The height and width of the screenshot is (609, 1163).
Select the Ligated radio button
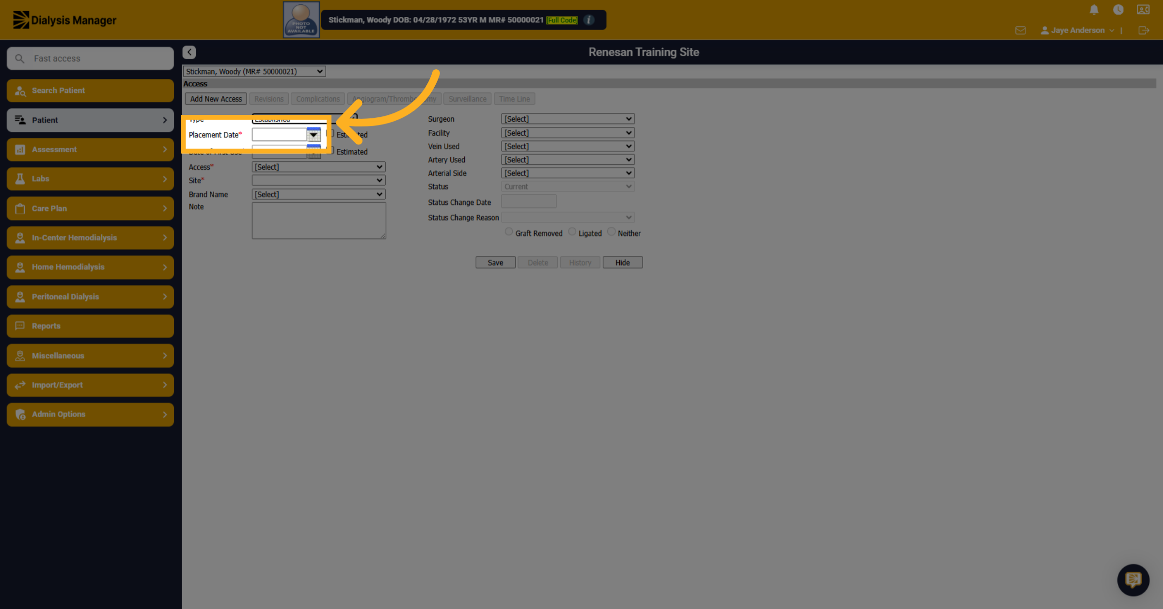pos(572,232)
